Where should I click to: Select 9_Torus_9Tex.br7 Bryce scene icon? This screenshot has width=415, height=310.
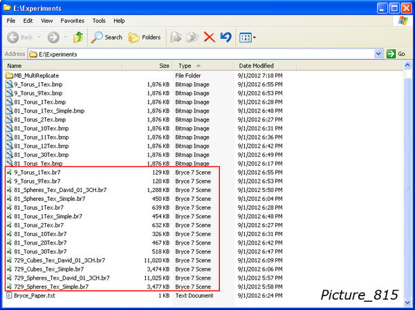(10, 181)
